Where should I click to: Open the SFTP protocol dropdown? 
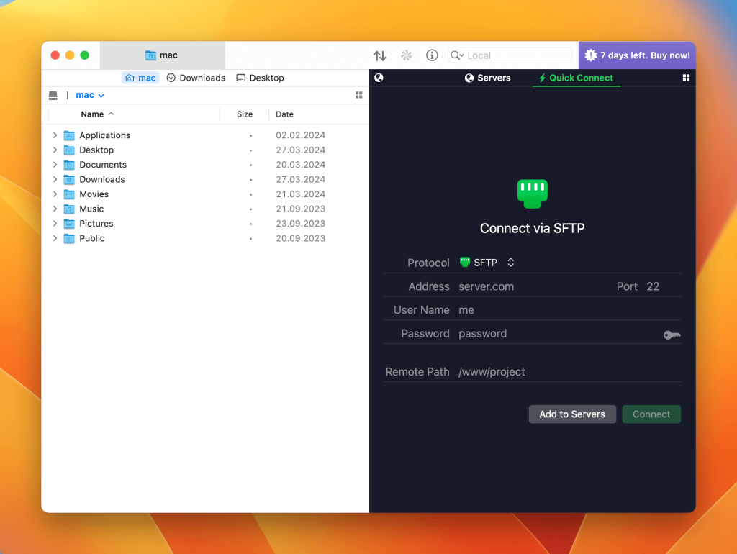pos(487,263)
